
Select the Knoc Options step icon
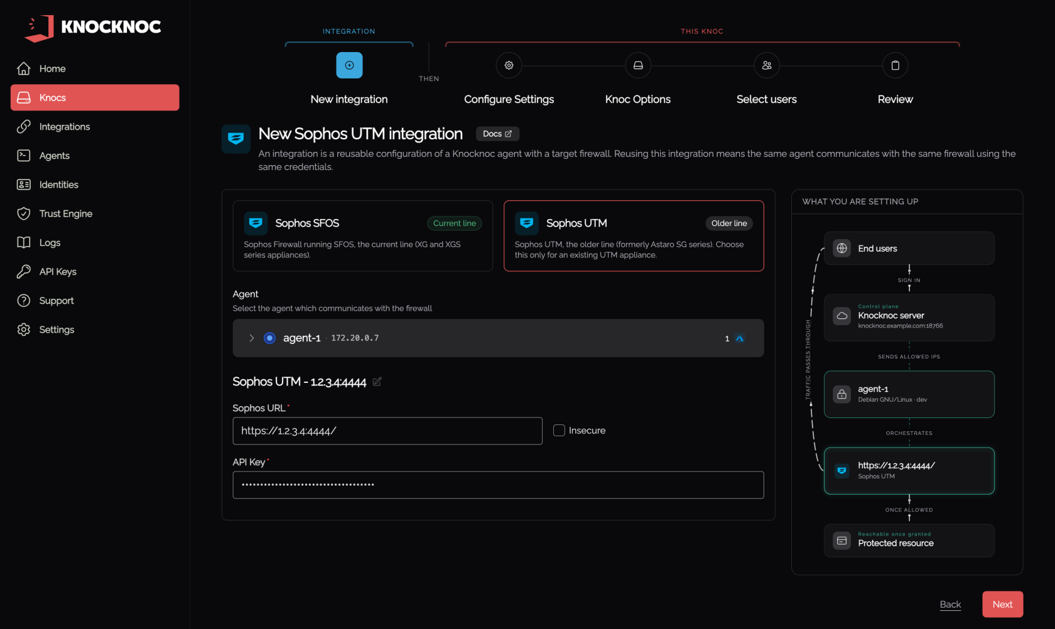638,65
